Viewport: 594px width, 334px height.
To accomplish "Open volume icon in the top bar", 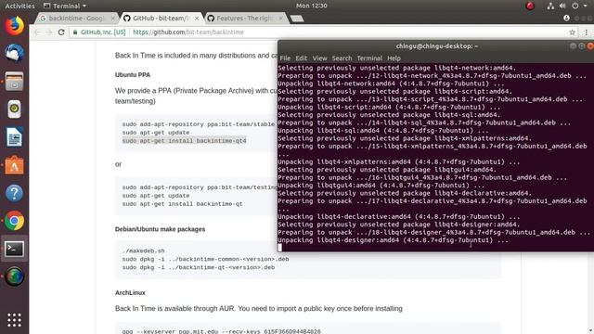I will click(x=562, y=6).
